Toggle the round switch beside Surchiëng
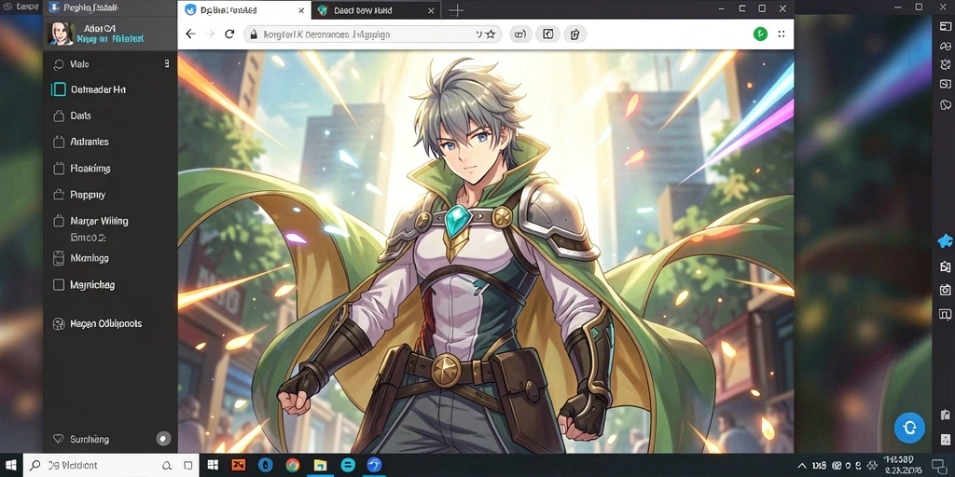Image resolution: width=955 pixels, height=477 pixels. pos(163,438)
